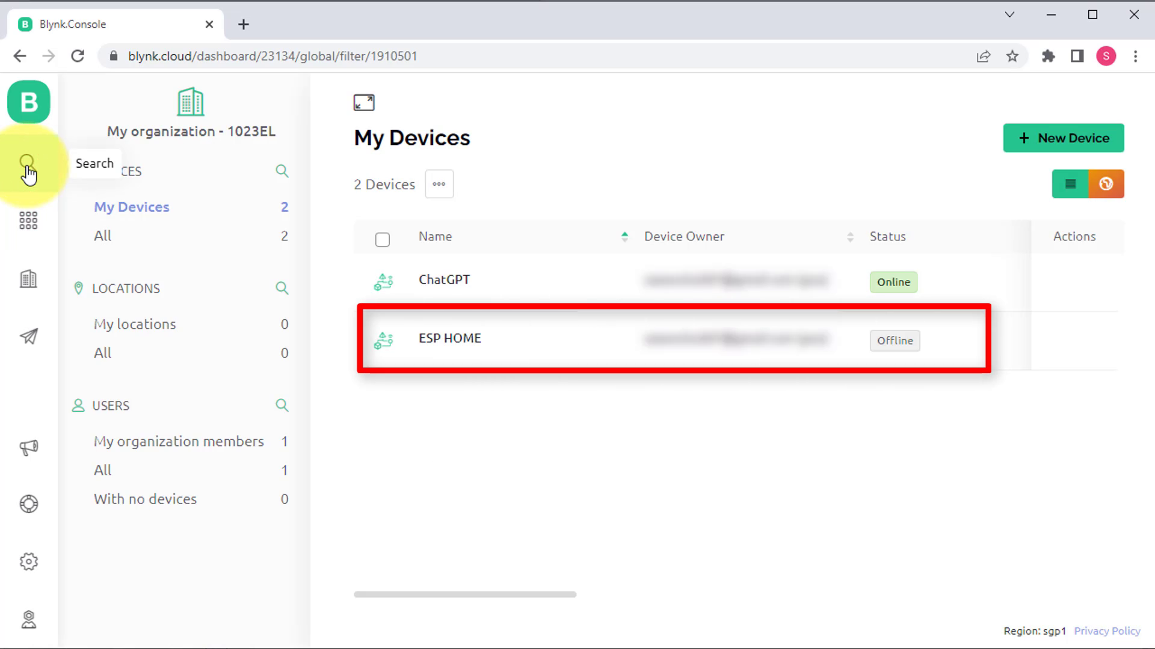Sort devices by Name column arrows
The width and height of the screenshot is (1155, 649).
[x=624, y=237]
